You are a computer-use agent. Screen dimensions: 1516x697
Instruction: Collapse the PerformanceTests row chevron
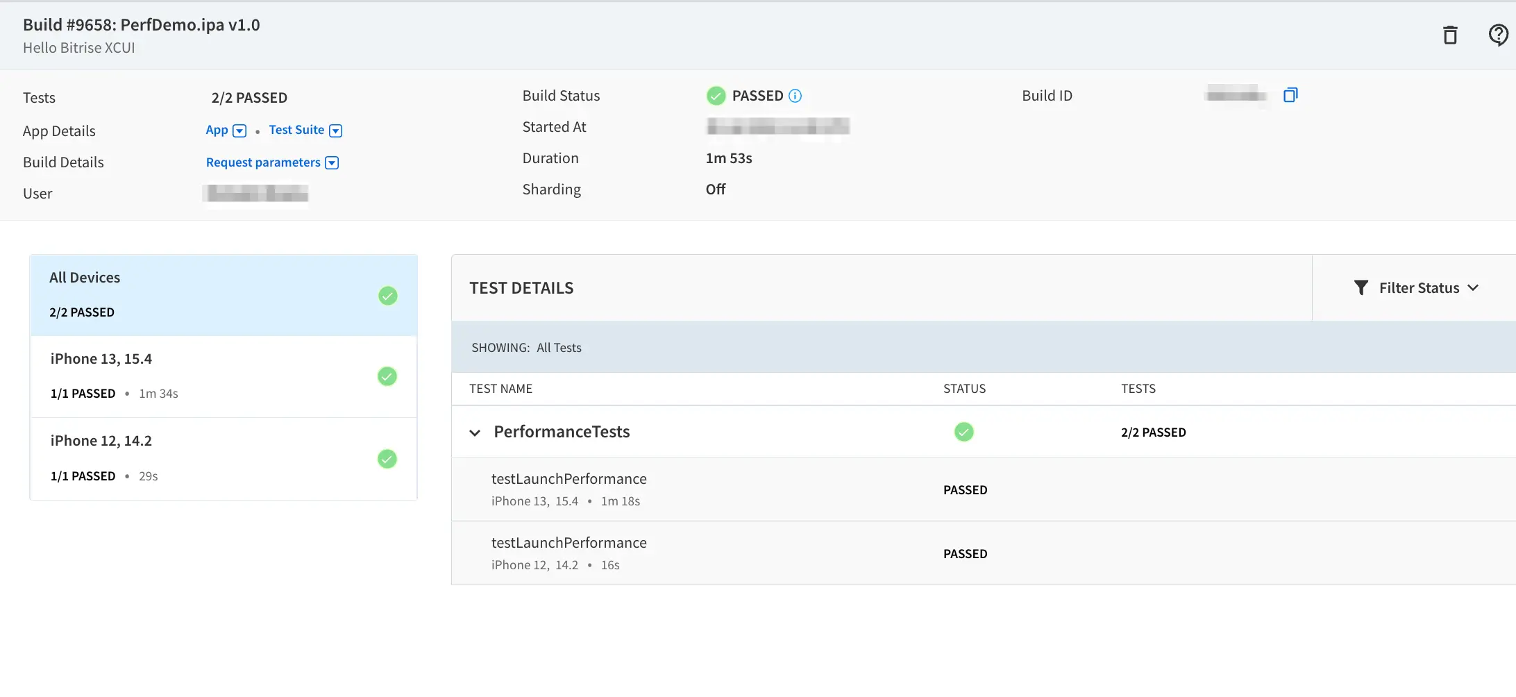pos(475,433)
